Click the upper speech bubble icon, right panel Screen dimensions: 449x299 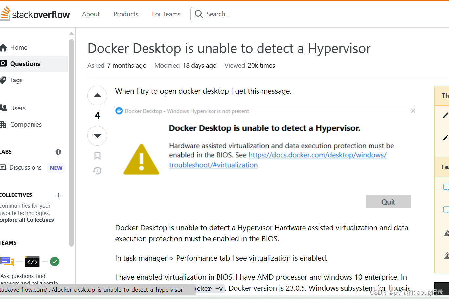446,187
